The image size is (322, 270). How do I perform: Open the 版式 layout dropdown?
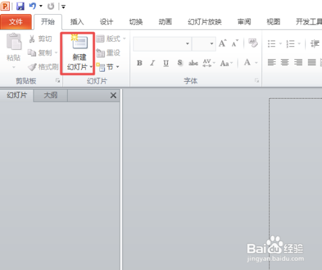[x=111, y=39]
